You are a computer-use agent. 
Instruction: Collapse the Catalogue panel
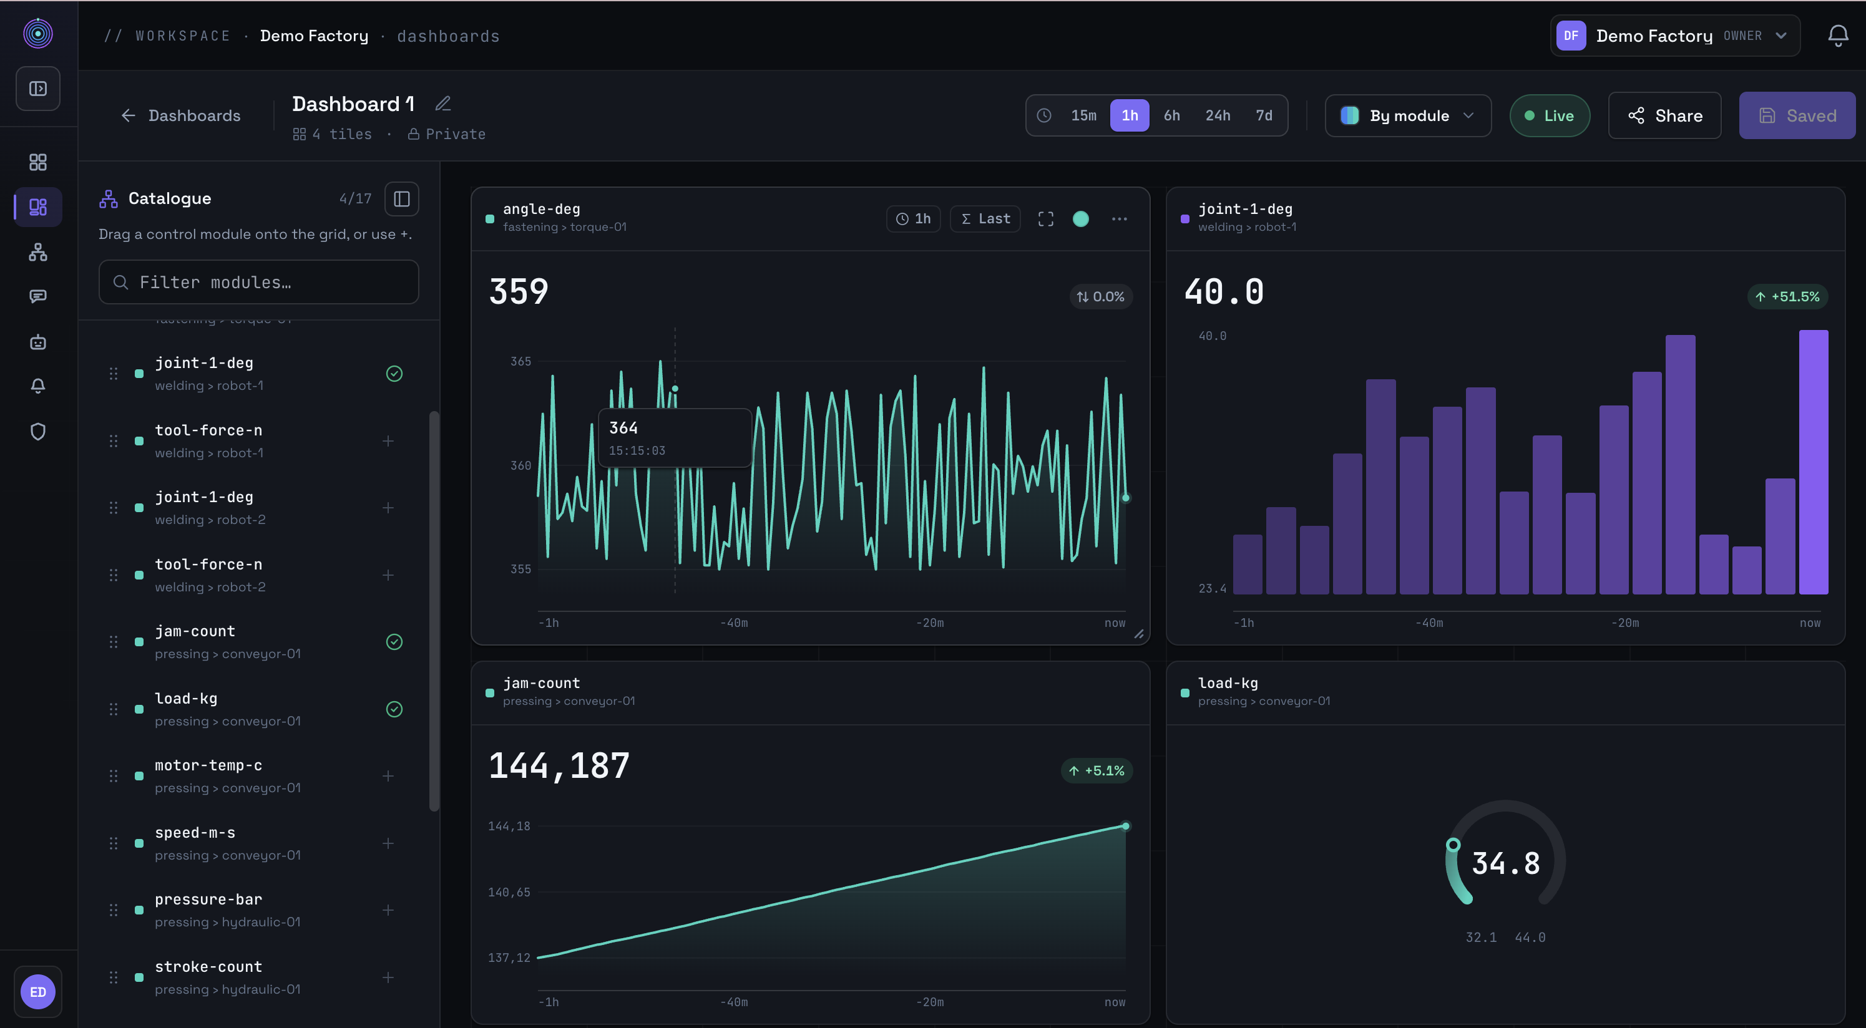click(401, 198)
